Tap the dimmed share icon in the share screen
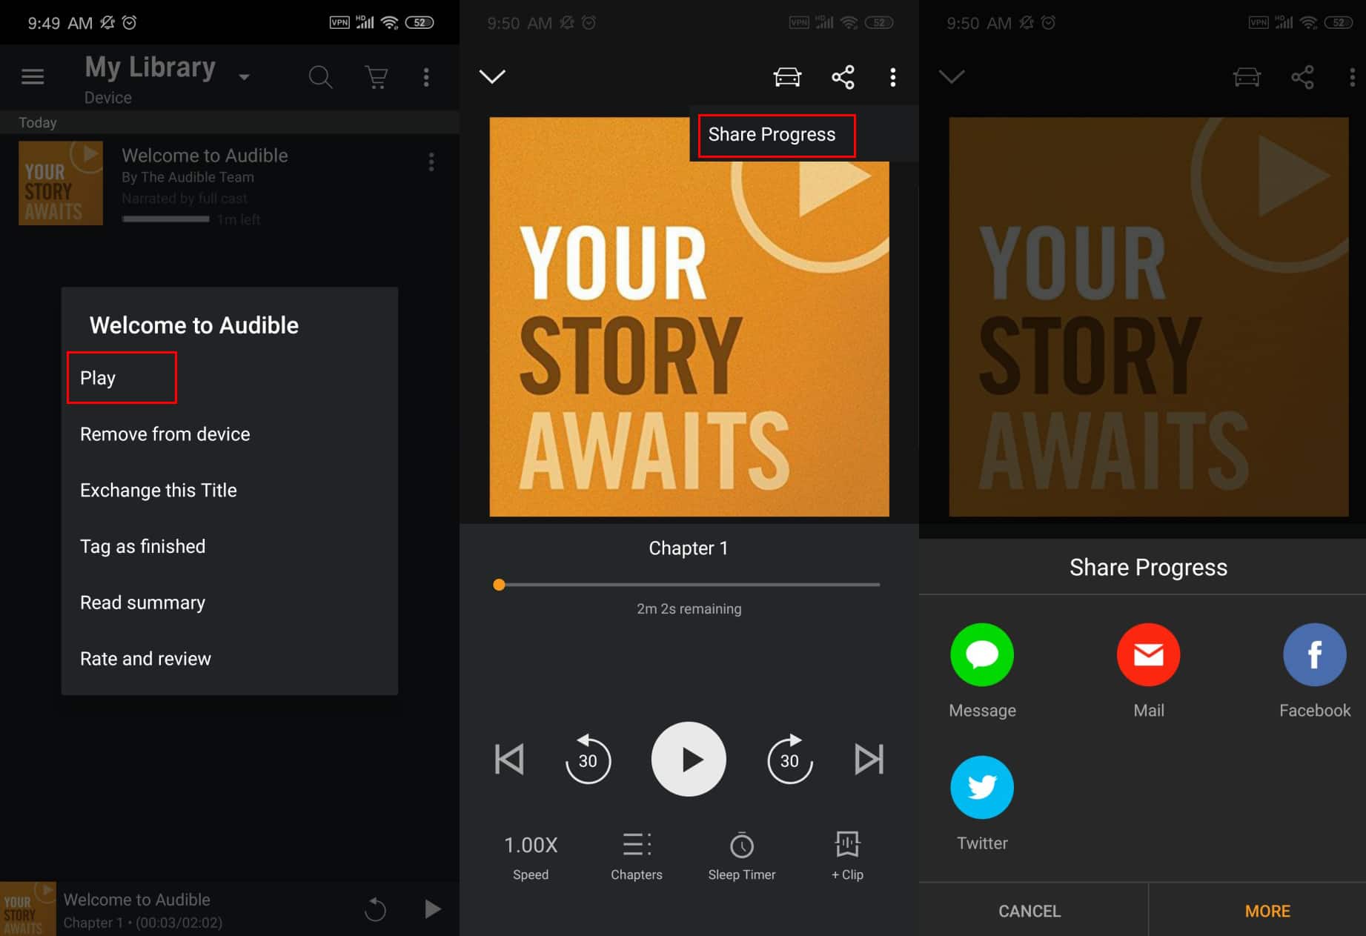The image size is (1366, 936). tap(1302, 77)
